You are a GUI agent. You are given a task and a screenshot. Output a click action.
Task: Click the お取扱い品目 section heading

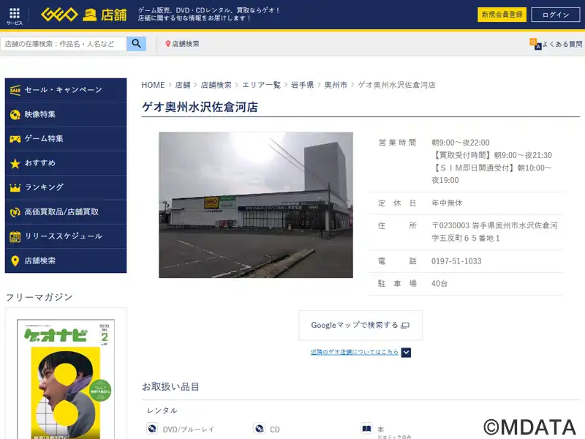pyautogui.click(x=170, y=387)
